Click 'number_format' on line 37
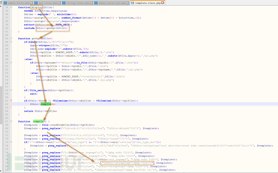This screenshot has height=173, width=278. 71,18
